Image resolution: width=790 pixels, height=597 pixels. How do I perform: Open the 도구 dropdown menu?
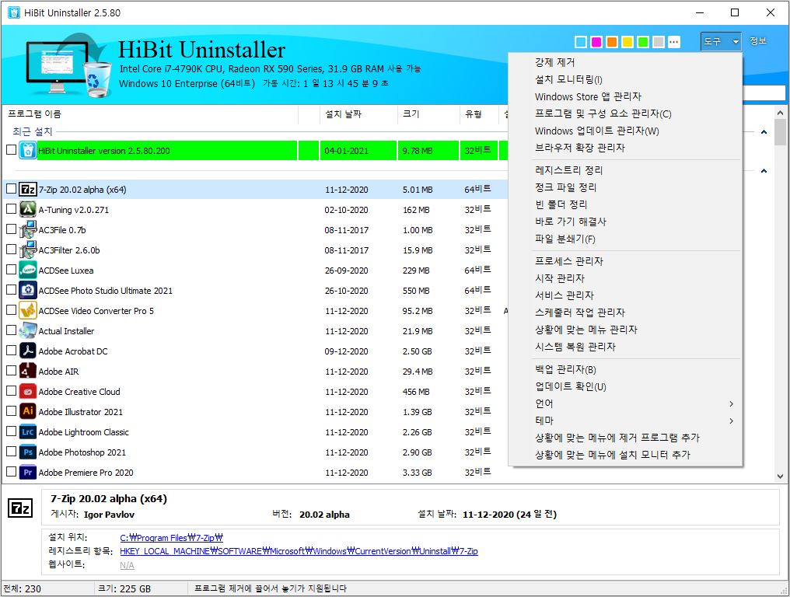tap(721, 41)
